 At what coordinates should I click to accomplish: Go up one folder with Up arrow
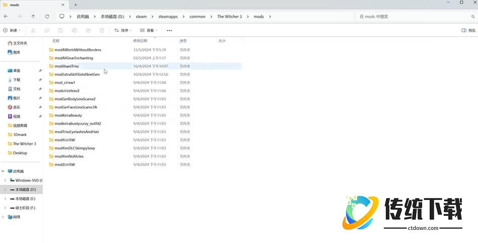tap(33, 17)
